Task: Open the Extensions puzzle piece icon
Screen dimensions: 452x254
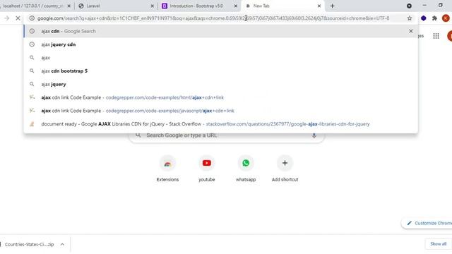Action: [x=434, y=18]
